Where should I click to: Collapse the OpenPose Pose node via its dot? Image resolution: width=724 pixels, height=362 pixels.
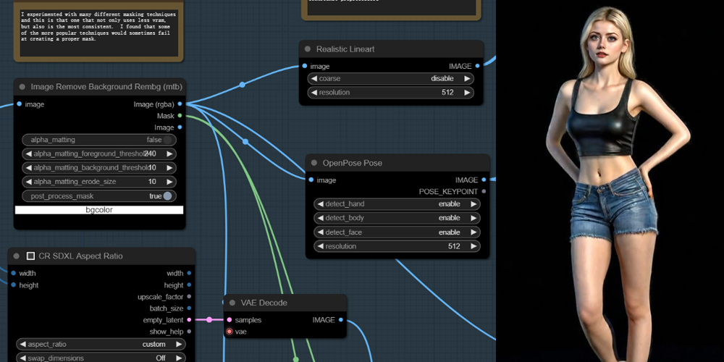tap(314, 163)
